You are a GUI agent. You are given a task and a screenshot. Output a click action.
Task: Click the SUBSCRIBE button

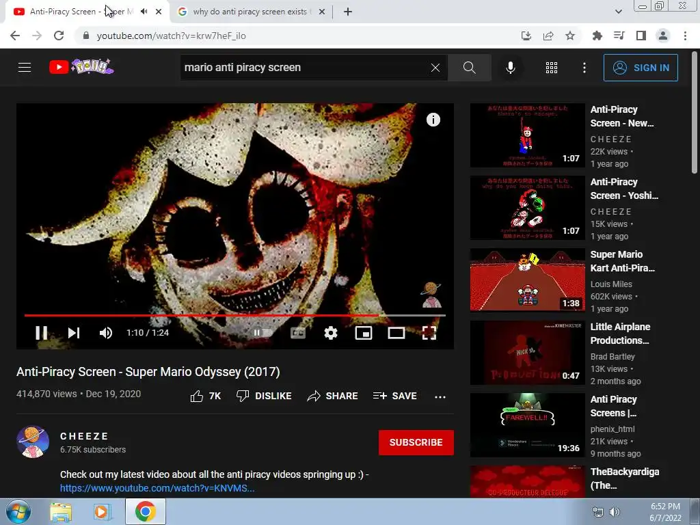click(416, 442)
